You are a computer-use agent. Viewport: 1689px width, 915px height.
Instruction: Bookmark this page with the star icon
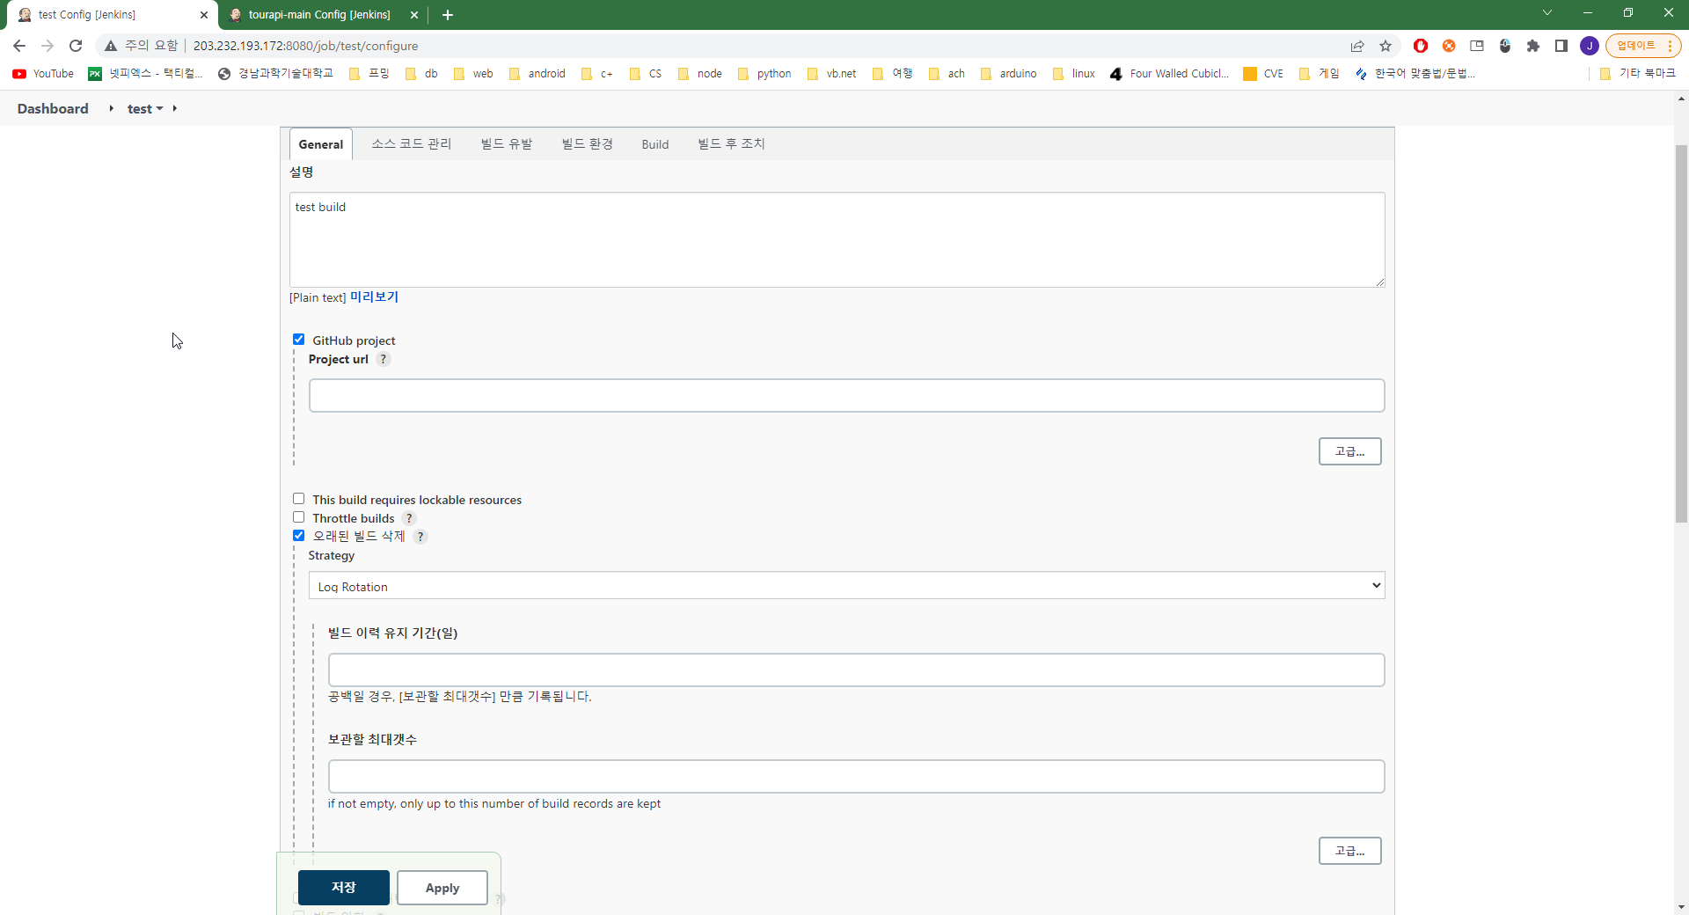tap(1386, 46)
